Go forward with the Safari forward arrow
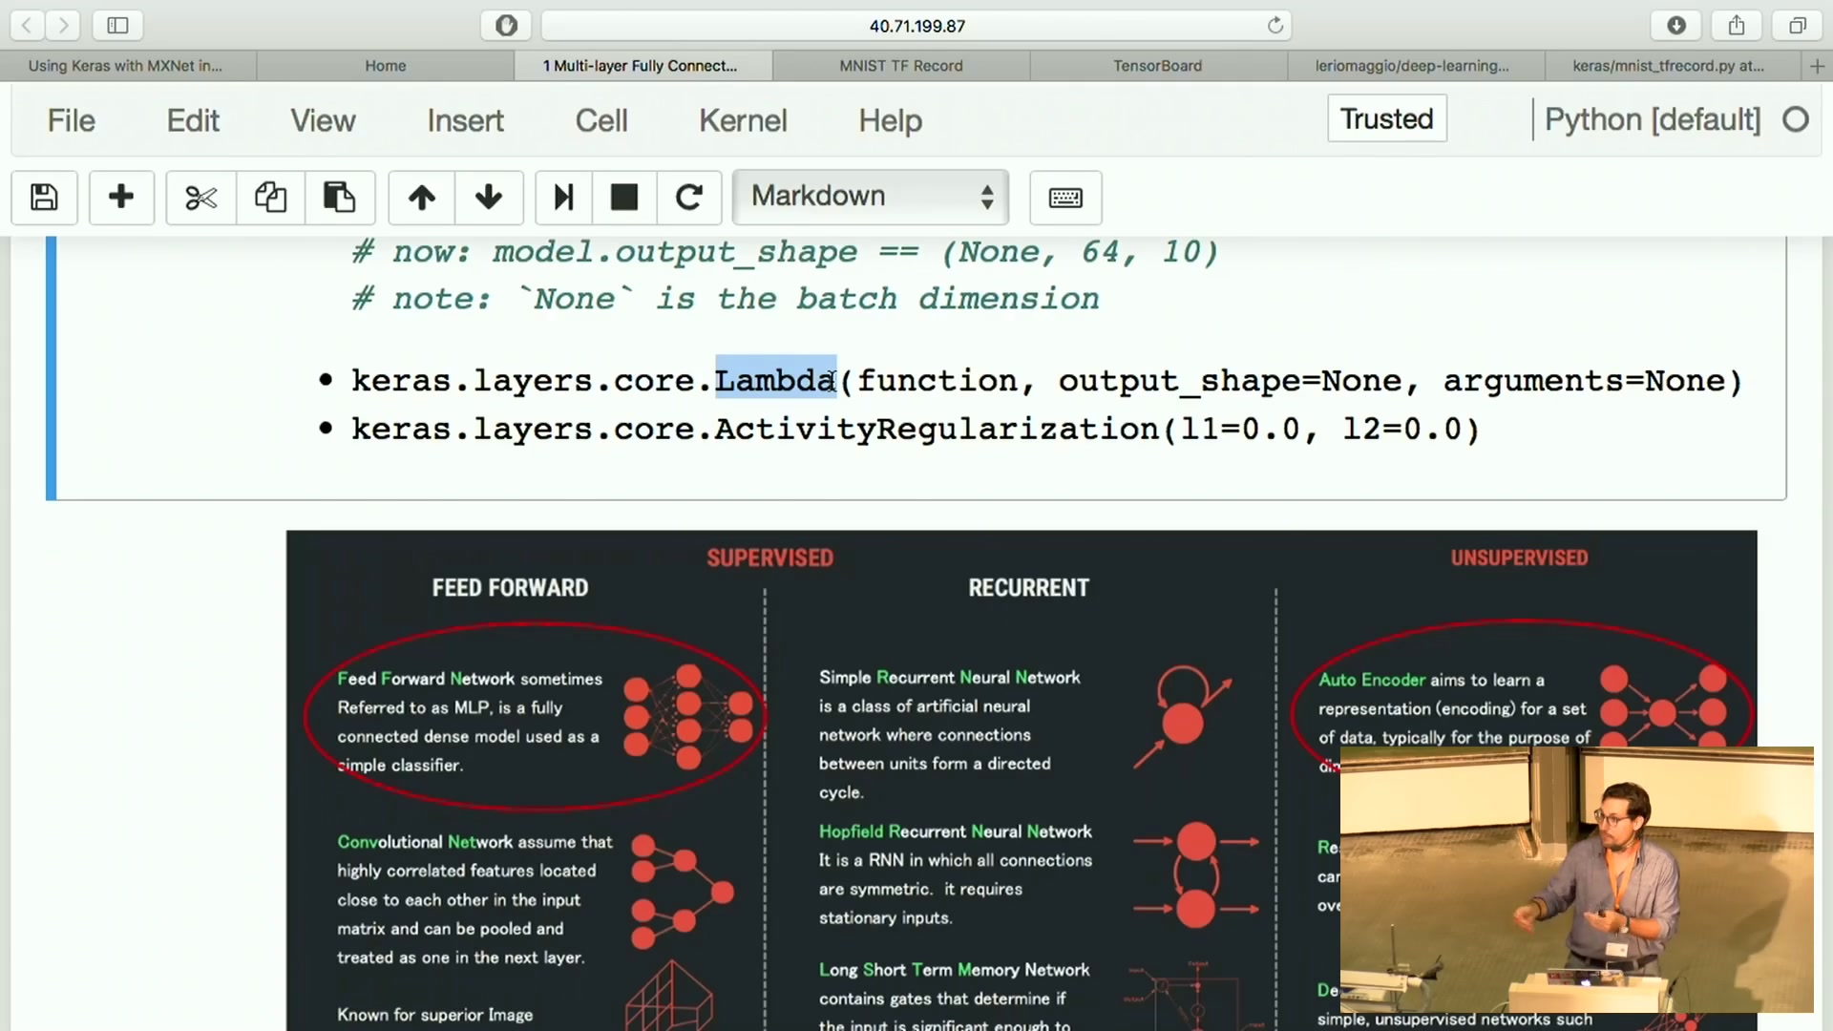This screenshot has width=1833, height=1031. [x=63, y=26]
